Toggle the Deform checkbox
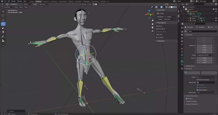The height and width of the screenshot is (115, 218). (x=187, y=99)
